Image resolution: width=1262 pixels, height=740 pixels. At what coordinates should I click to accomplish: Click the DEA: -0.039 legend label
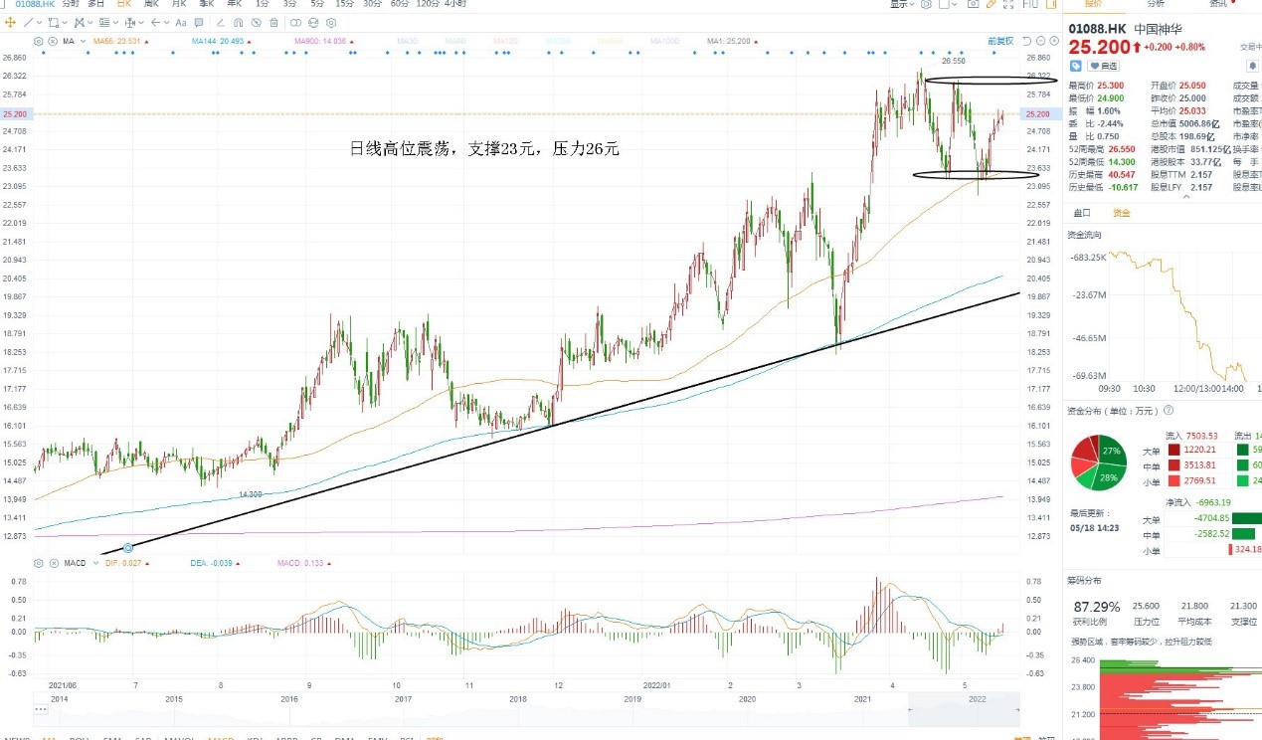[214, 563]
